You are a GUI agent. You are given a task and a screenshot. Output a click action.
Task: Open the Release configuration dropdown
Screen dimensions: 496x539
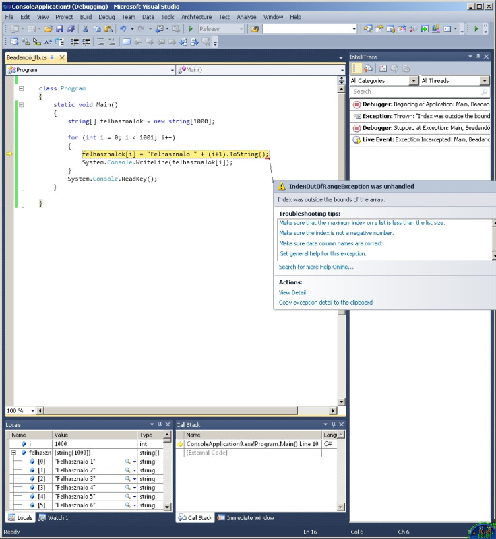pyautogui.click(x=241, y=29)
